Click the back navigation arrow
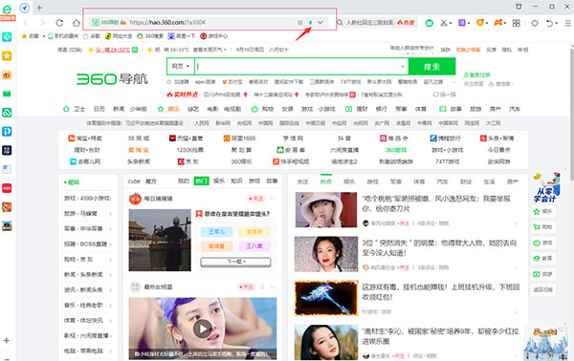 (26, 23)
